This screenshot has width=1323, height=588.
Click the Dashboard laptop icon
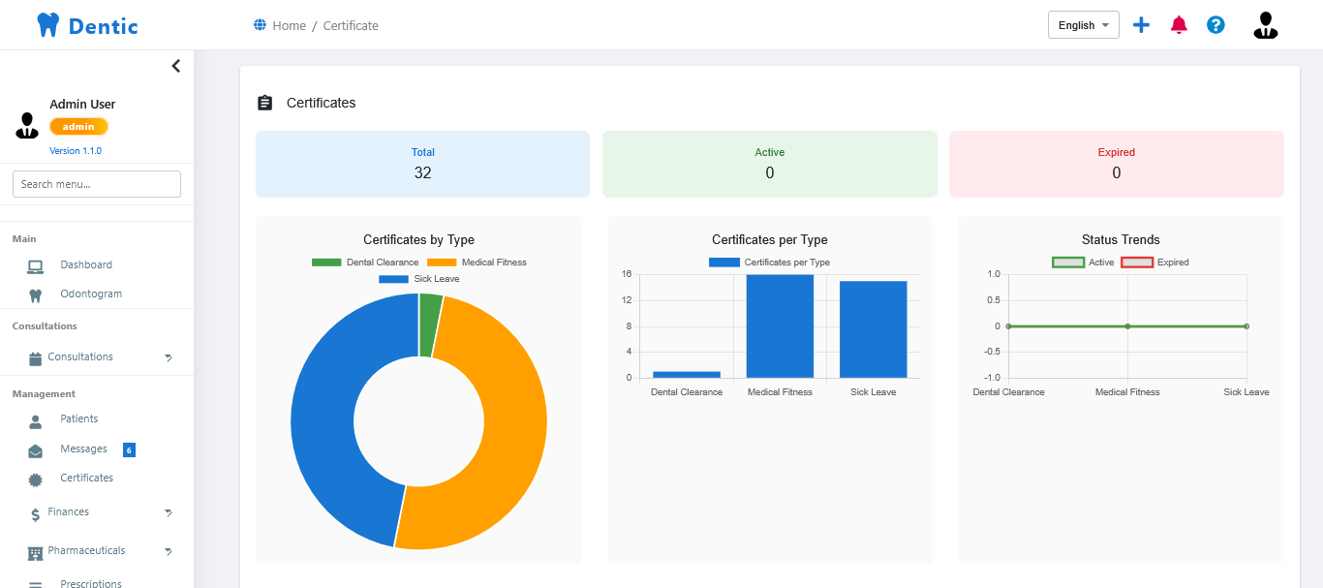36,265
